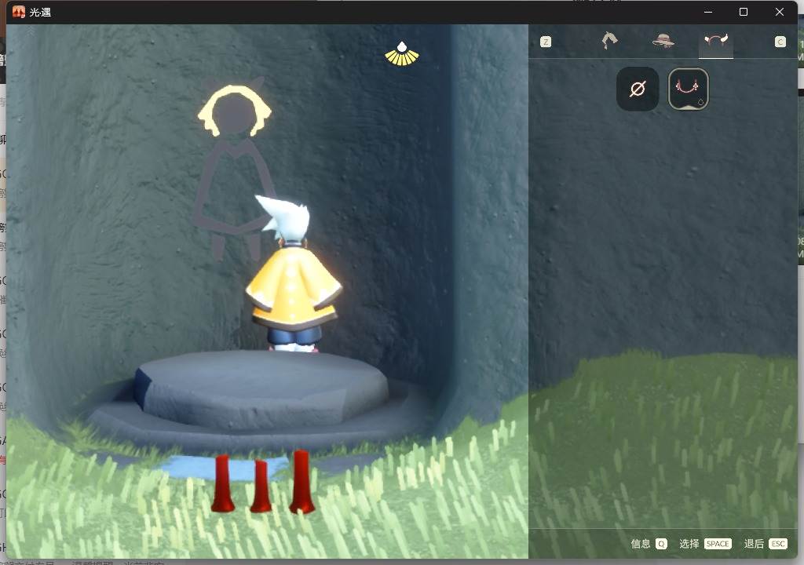
Task: Click the Z previous-category key icon
Action: [x=546, y=42]
